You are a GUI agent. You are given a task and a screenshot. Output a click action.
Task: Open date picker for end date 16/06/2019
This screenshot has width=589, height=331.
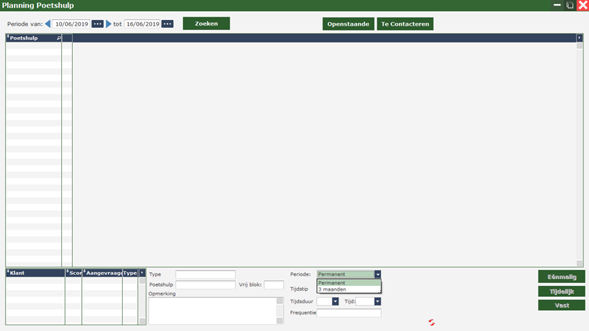click(x=167, y=24)
